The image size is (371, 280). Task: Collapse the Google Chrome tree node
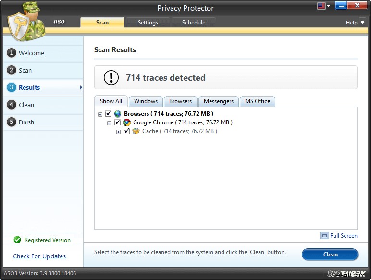[109, 123]
